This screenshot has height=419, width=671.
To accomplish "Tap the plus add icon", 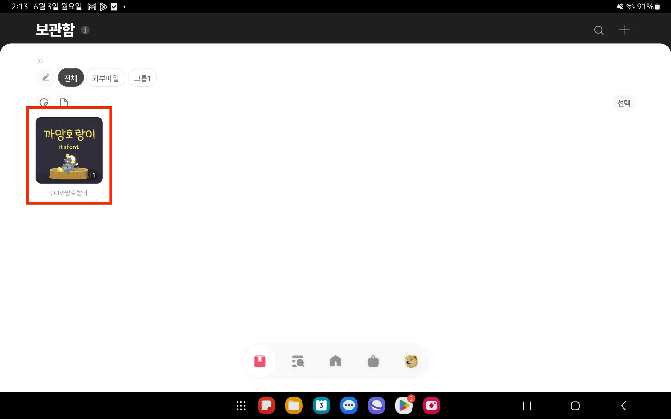I will pos(624,30).
